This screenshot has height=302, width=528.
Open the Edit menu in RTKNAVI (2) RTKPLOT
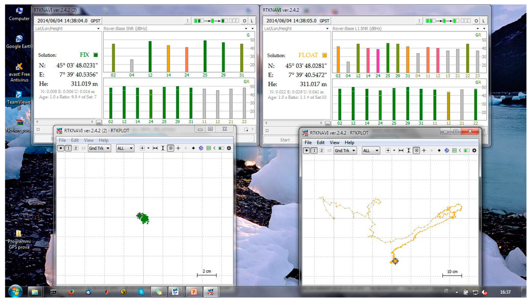(x=75, y=140)
